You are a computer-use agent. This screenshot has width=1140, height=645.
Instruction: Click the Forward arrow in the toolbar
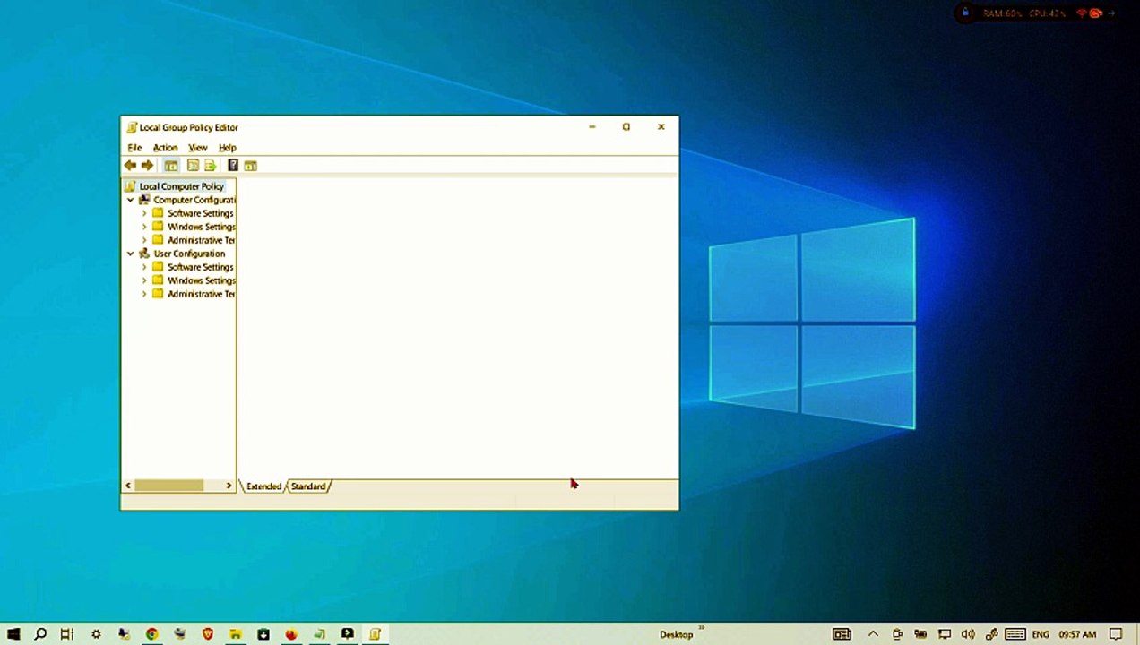[148, 166]
